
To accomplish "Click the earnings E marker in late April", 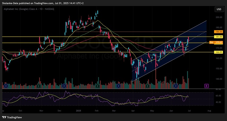I will point(147,86).
